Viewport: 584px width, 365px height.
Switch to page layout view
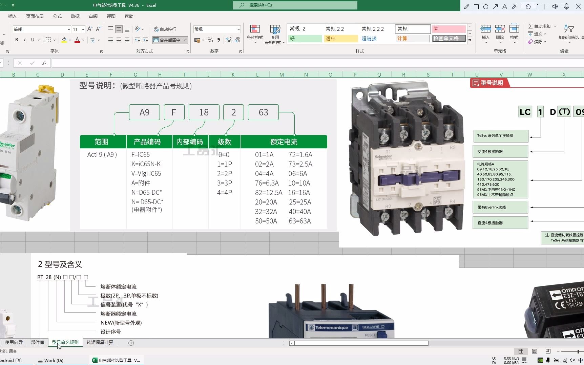(x=535, y=351)
